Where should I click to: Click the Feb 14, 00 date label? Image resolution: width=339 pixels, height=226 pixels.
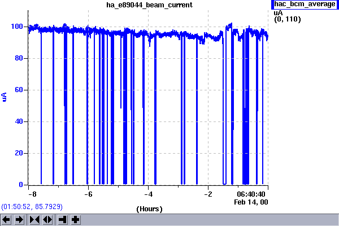(251, 202)
